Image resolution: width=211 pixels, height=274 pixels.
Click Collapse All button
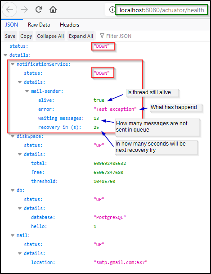(50, 36)
